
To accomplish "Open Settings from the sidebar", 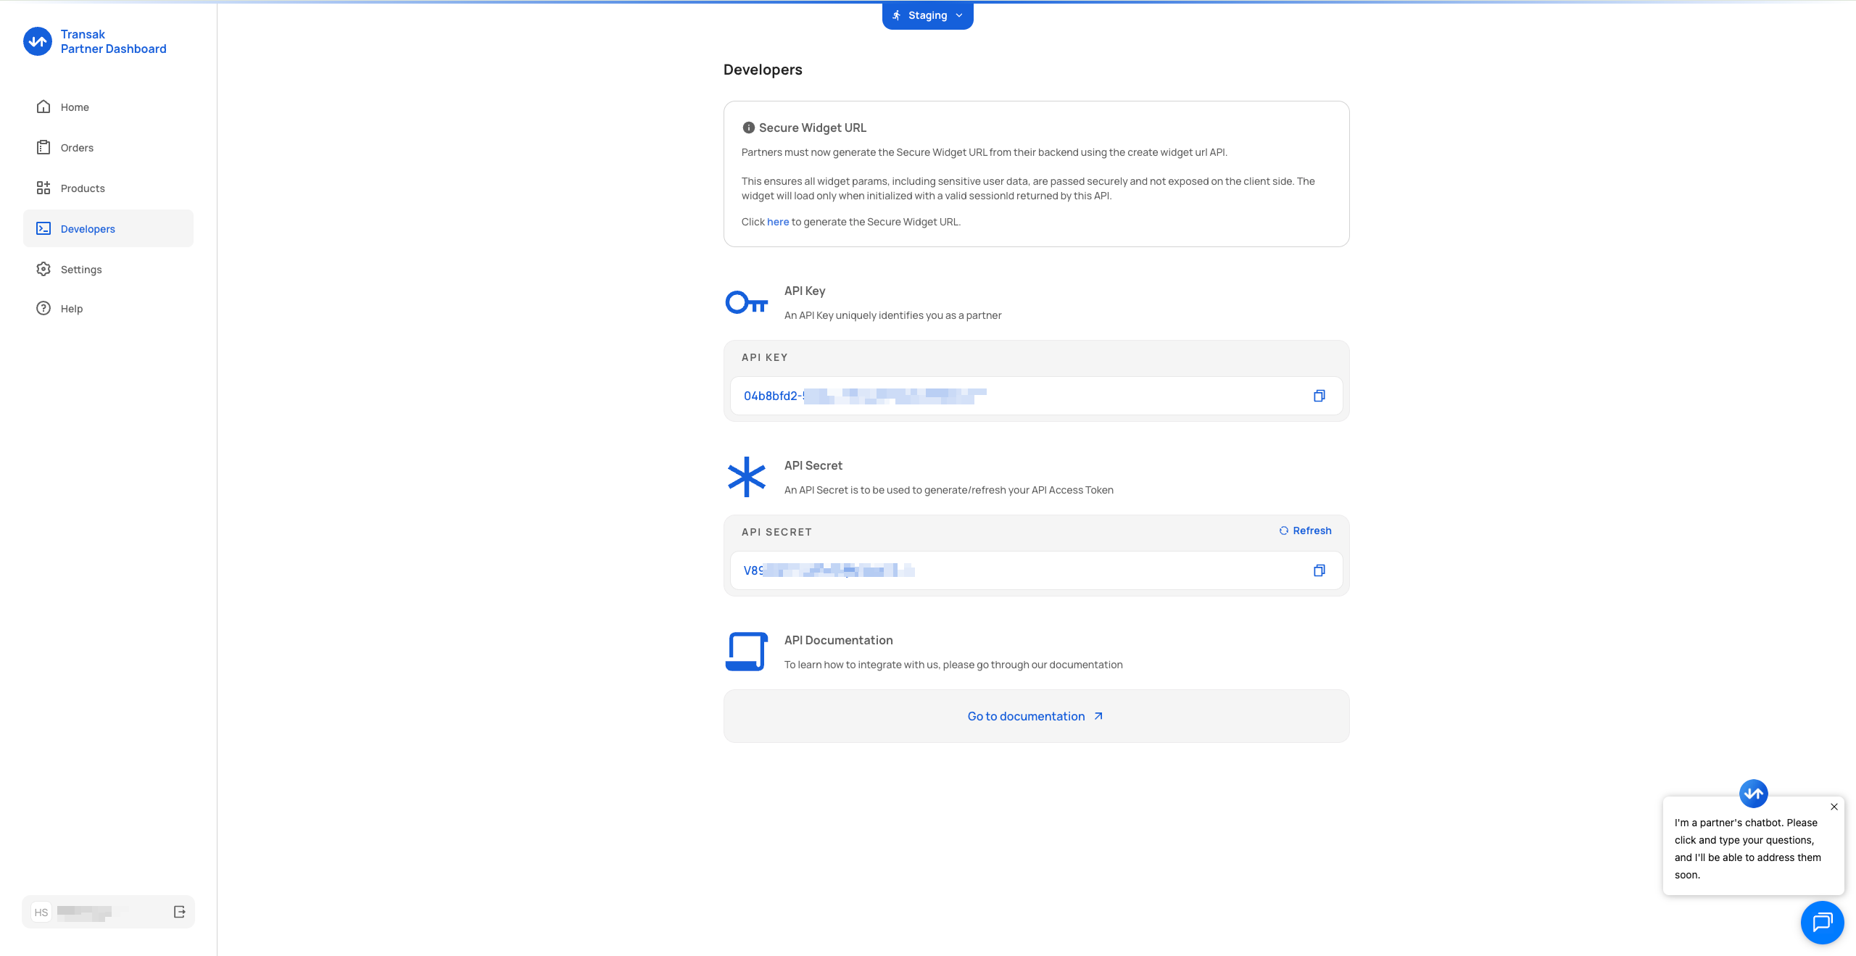I will (x=81, y=270).
